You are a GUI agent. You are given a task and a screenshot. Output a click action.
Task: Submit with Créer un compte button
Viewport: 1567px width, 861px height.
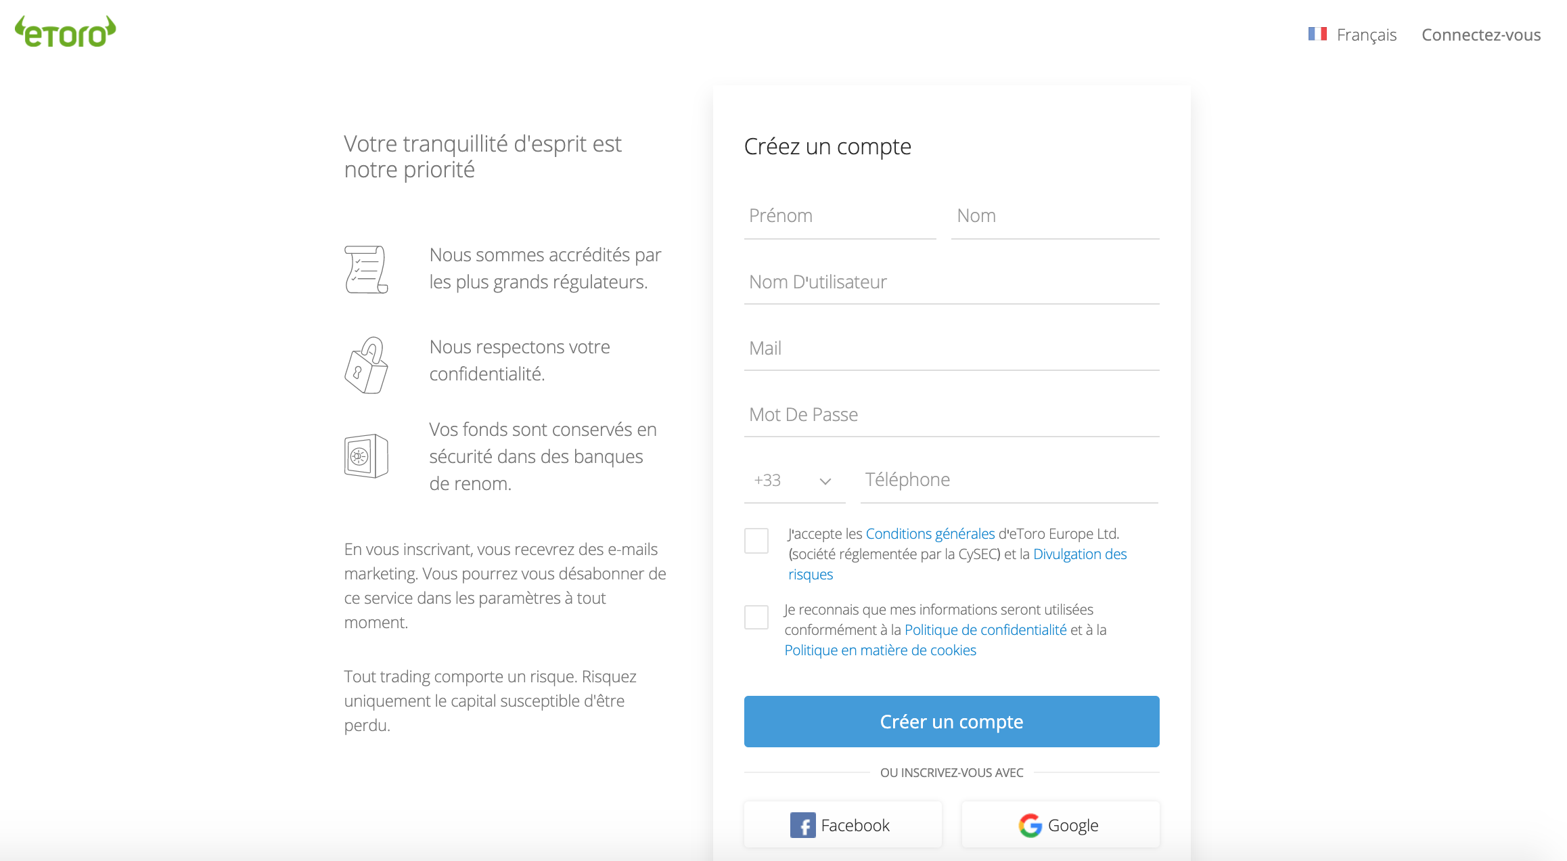(951, 722)
